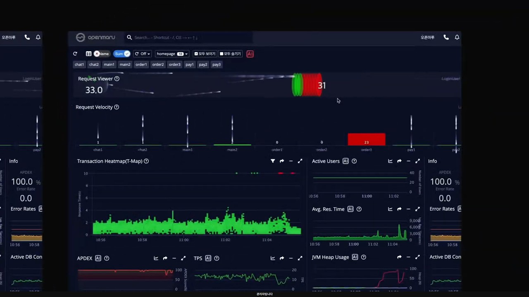Maximize the Active Users panel
This screenshot has height=297, width=529.
[x=417, y=161]
